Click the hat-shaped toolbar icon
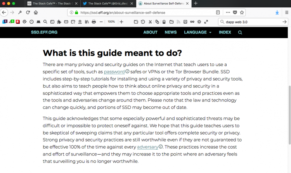 point(38,22)
